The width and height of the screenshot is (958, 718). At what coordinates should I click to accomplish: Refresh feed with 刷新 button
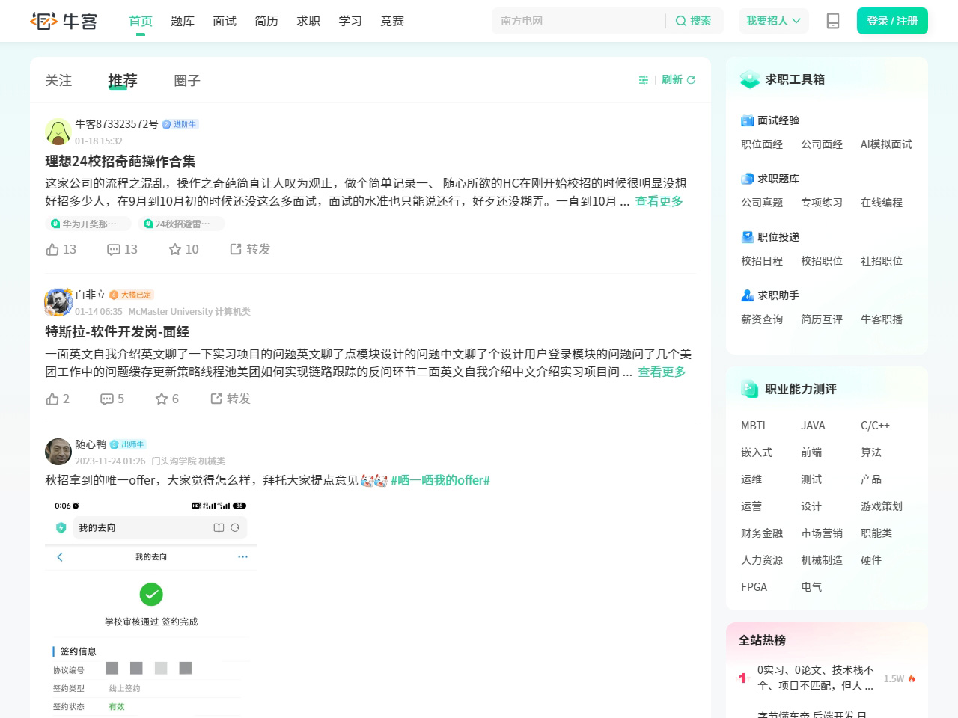[x=678, y=80]
